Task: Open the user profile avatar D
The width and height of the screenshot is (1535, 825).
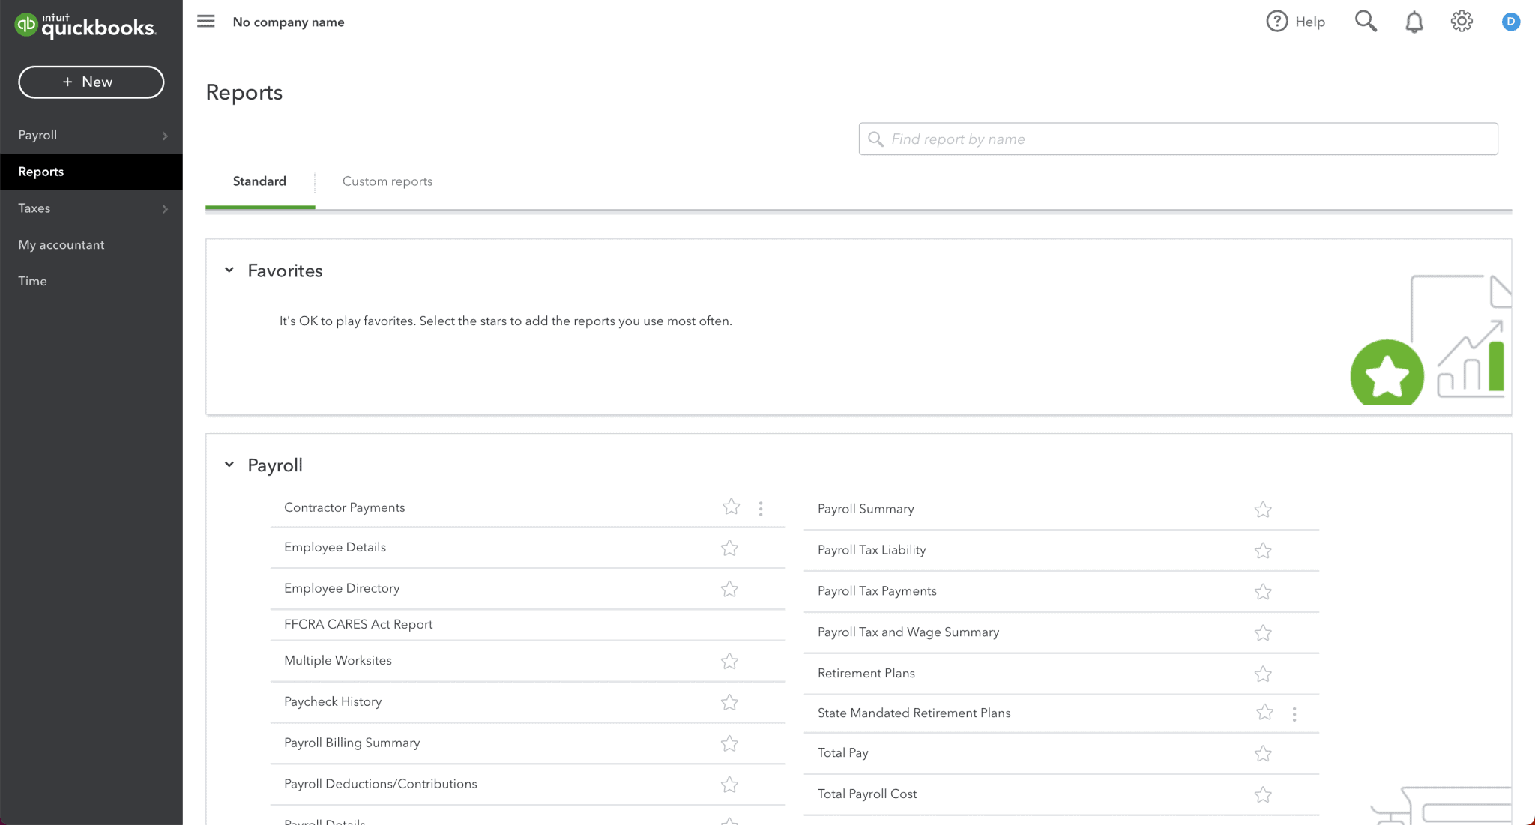Action: pos(1510,22)
